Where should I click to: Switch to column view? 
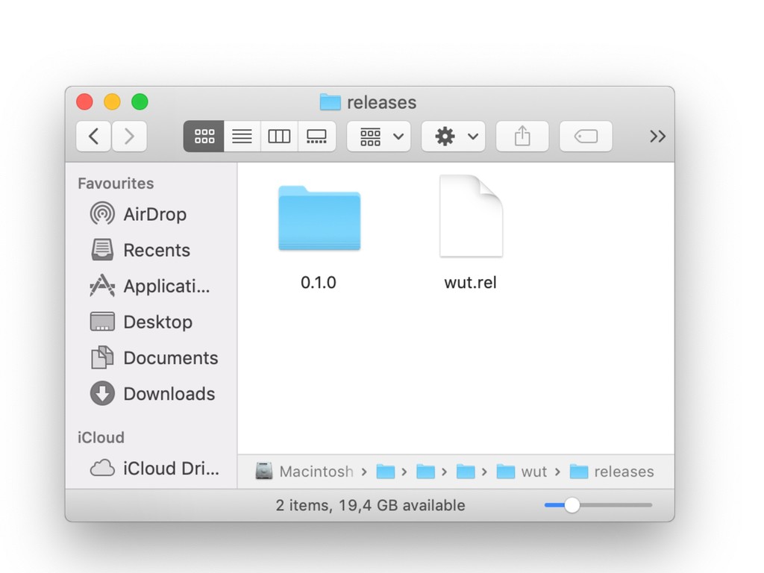(279, 137)
